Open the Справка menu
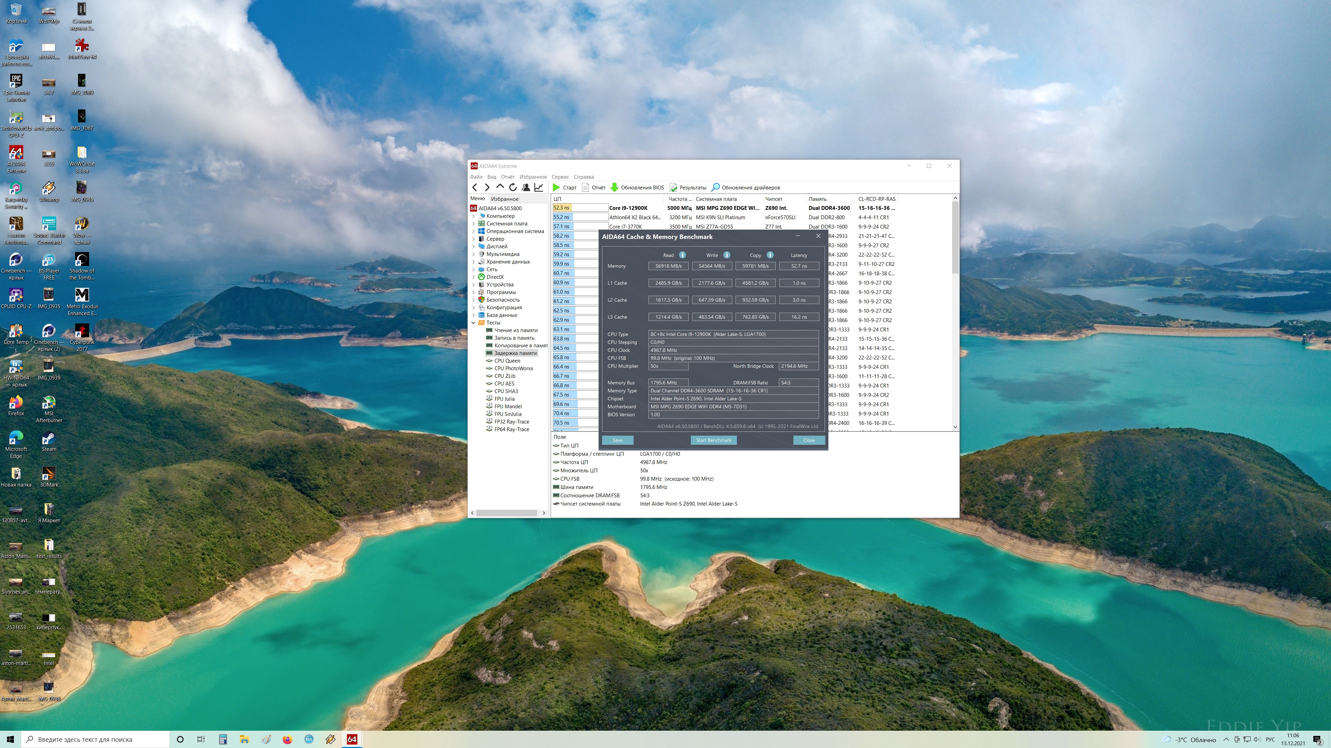This screenshot has height=748, width=1331. (584, 177)
